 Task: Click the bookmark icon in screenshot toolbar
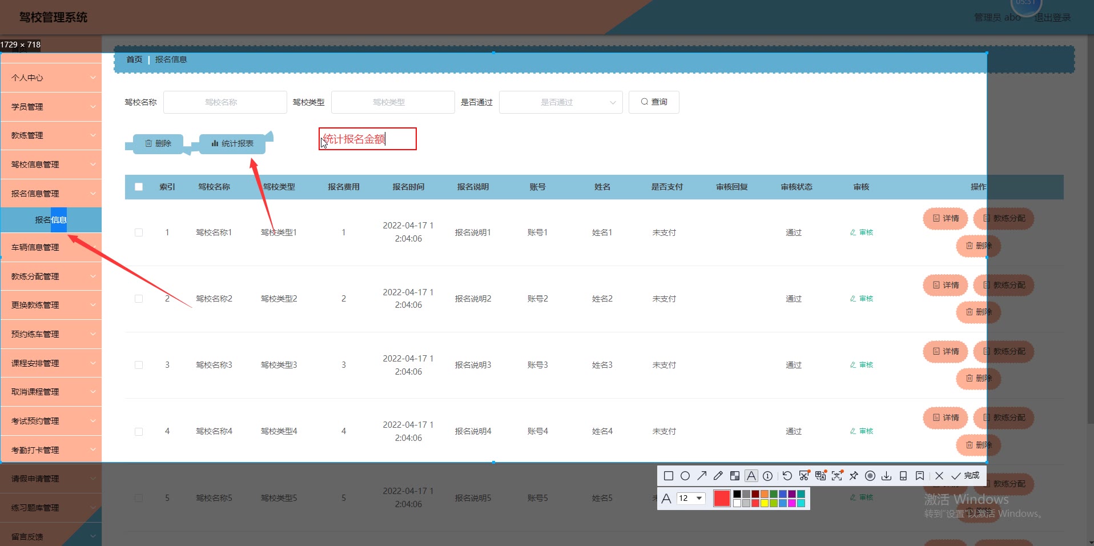pyautogui.click(x=920, y=476)
